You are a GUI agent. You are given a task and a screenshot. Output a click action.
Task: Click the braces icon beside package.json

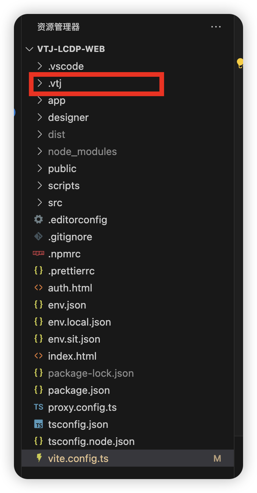38,390
